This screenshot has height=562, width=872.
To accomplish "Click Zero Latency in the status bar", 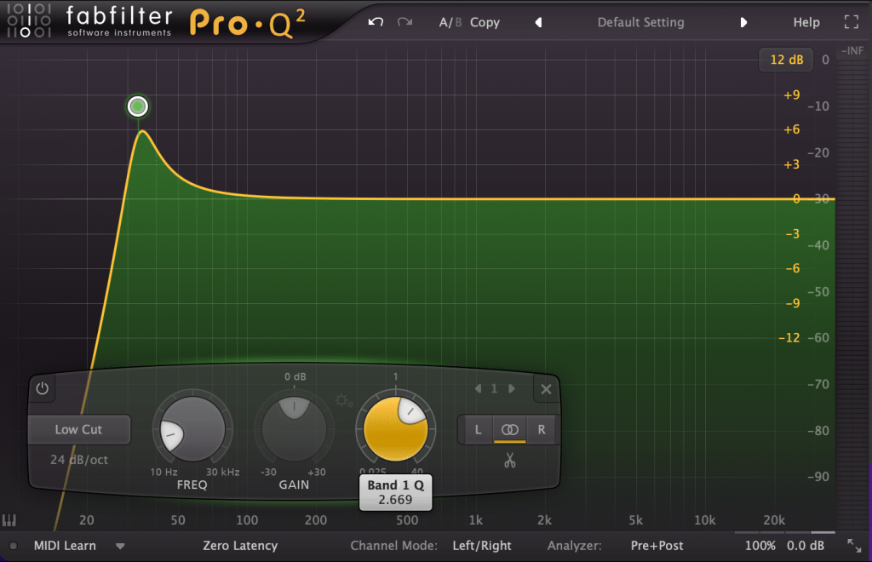I will click(239, 546).
